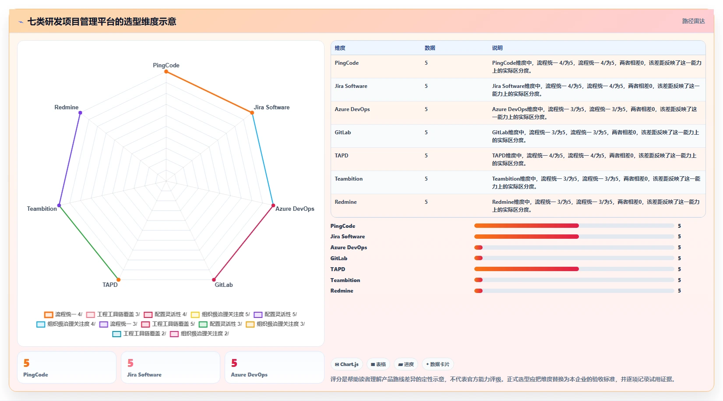Click the footnote text starting 评分是帮助读者
The width and height of the screenshot is (723, 401).
504,379
